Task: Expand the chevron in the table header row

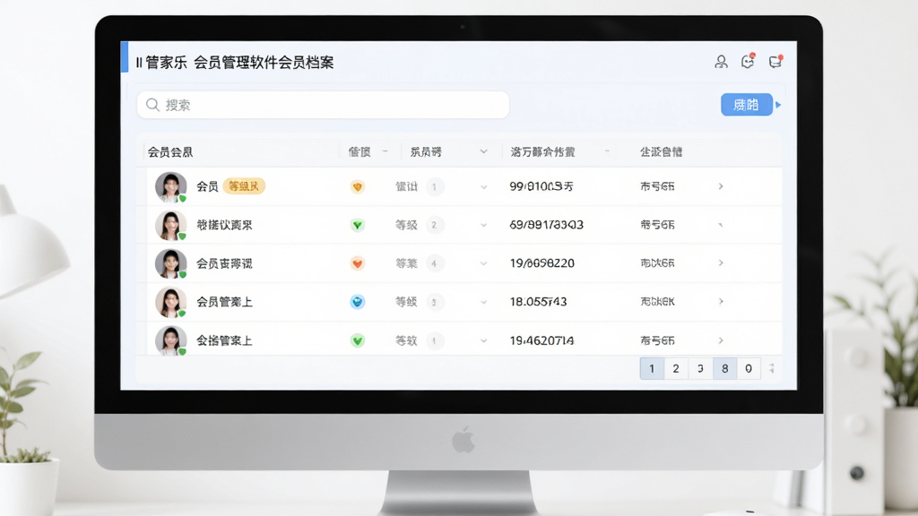Action: click(483, 151)
